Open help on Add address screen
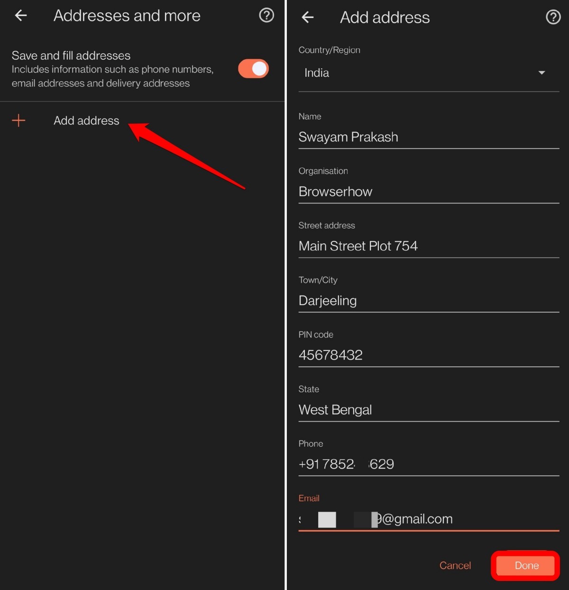This screenshot has height=590, width=569. [553, 18]
